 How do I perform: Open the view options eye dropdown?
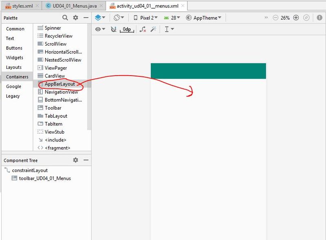[x=100, y=29]
